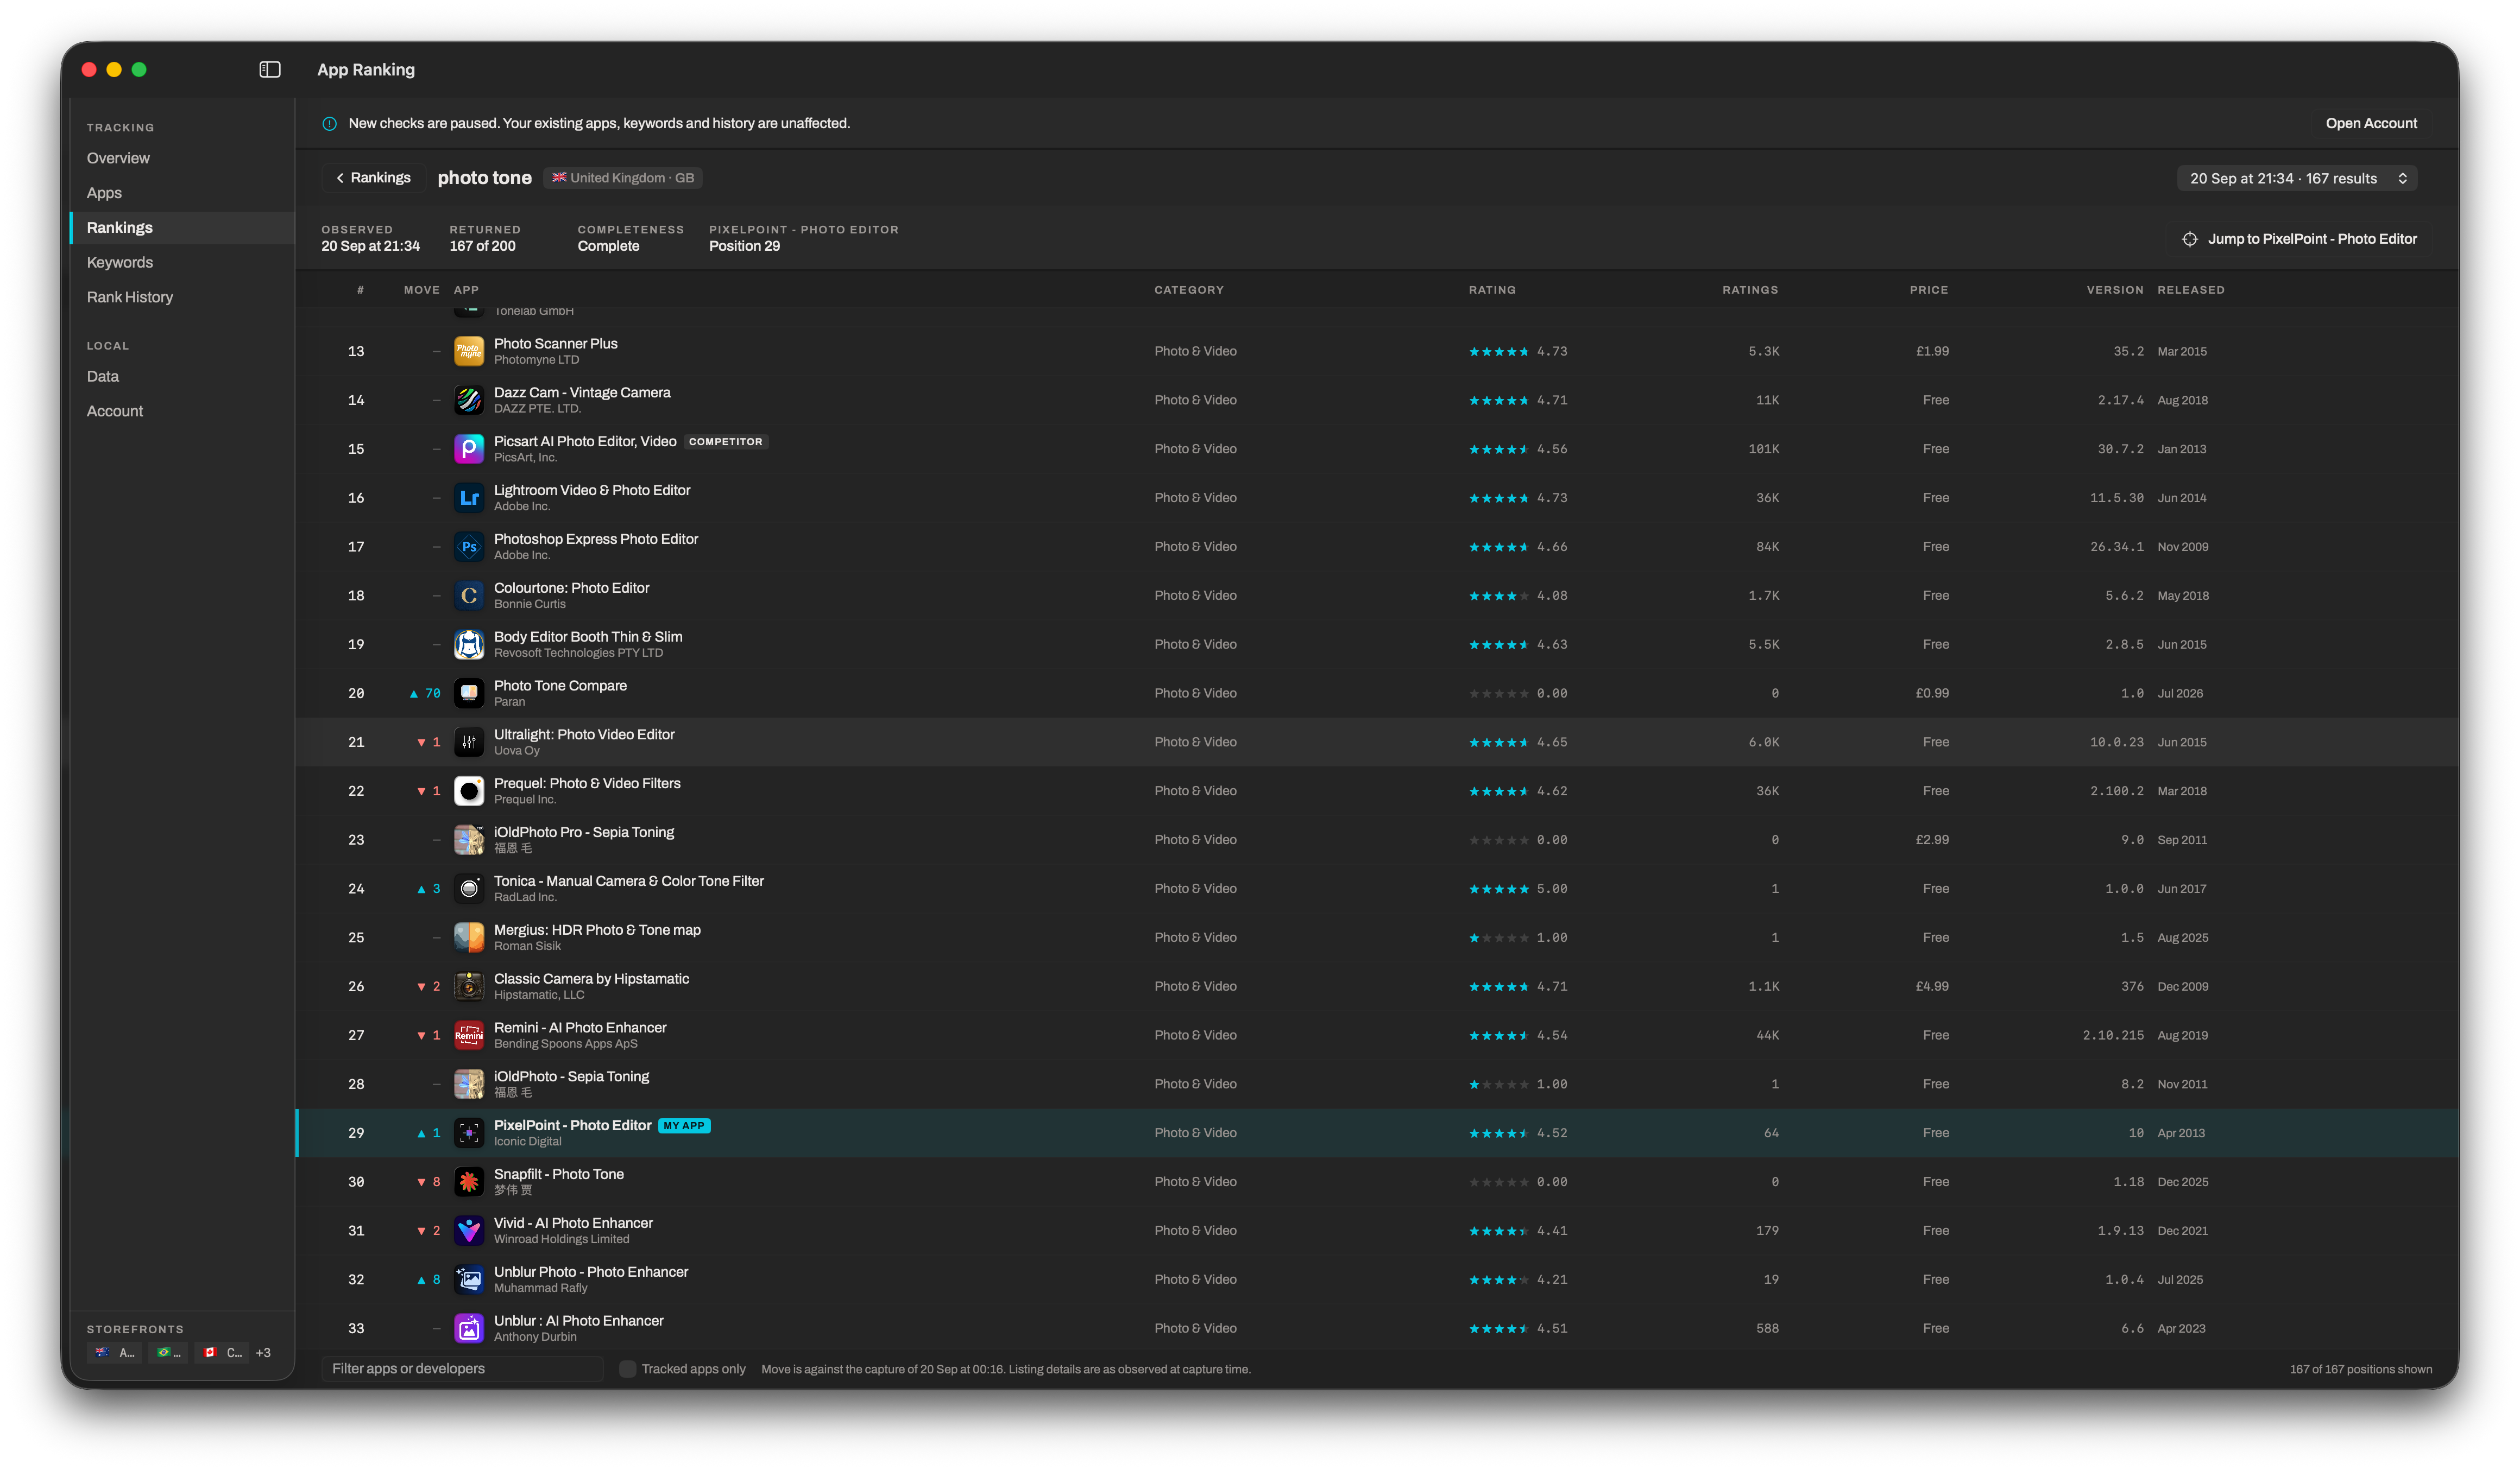Select the Canada storefront flag chip

coord(222,1353)
